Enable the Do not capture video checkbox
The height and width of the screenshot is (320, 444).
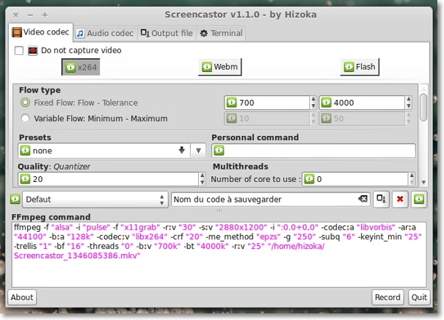(19, 51)
